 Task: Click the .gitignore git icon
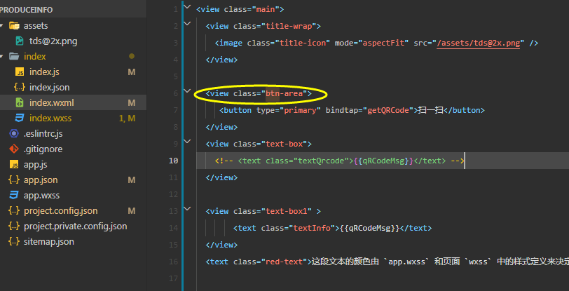(x=14, y=149)
